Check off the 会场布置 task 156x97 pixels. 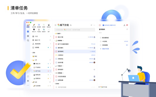(x=56, y=62)
